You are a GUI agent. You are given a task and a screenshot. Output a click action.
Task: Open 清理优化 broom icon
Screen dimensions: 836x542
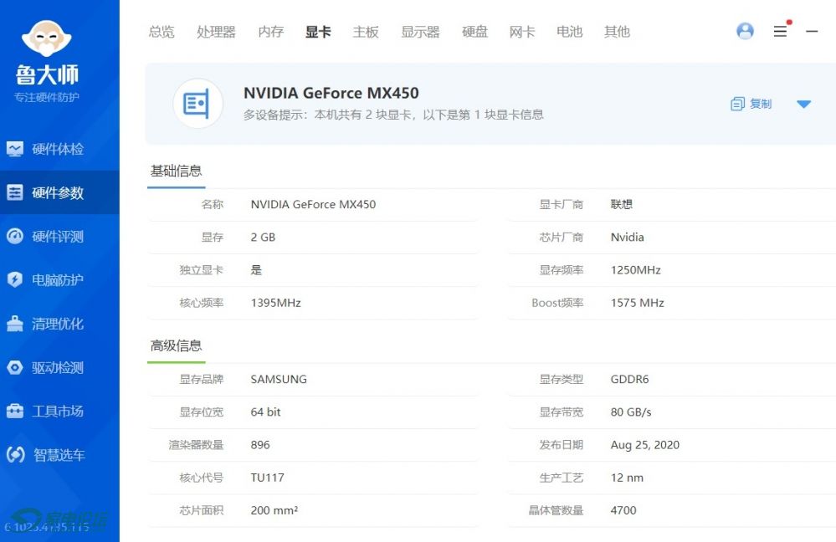click(x=15, y=324)
